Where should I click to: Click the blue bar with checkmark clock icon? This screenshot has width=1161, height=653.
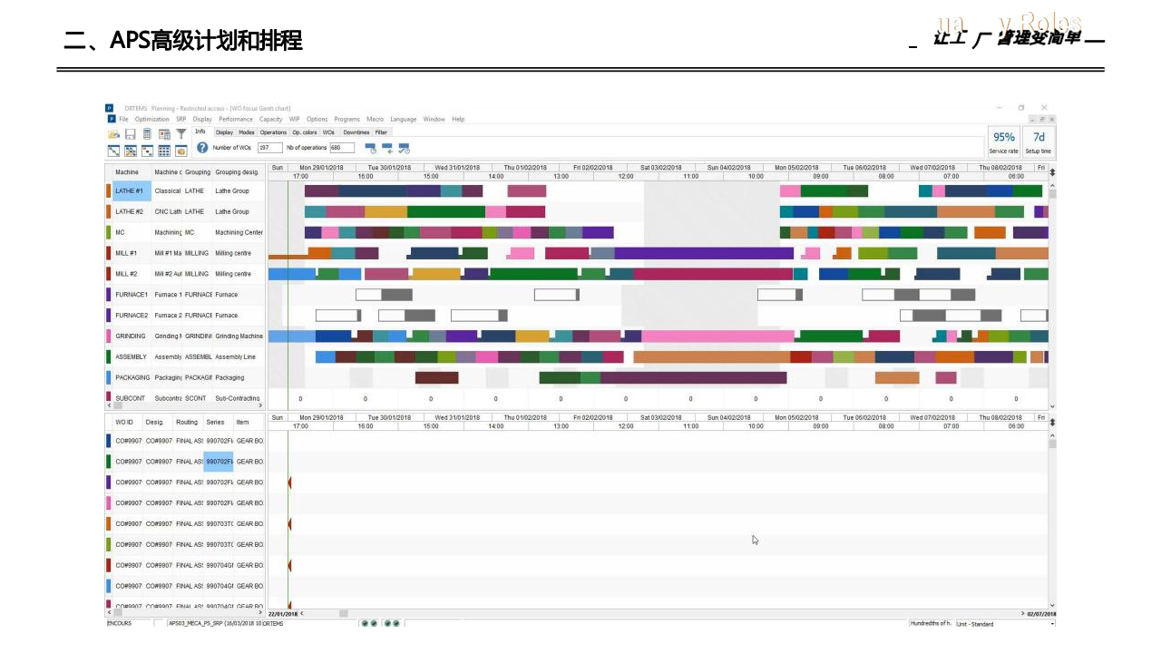404,148
